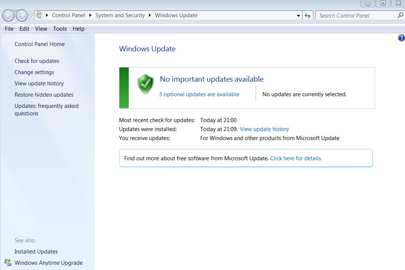Viewport: 405px width, 270px height.
Task: Expand arrow before Control Panel breadcrumb
Action: [47, 15]
